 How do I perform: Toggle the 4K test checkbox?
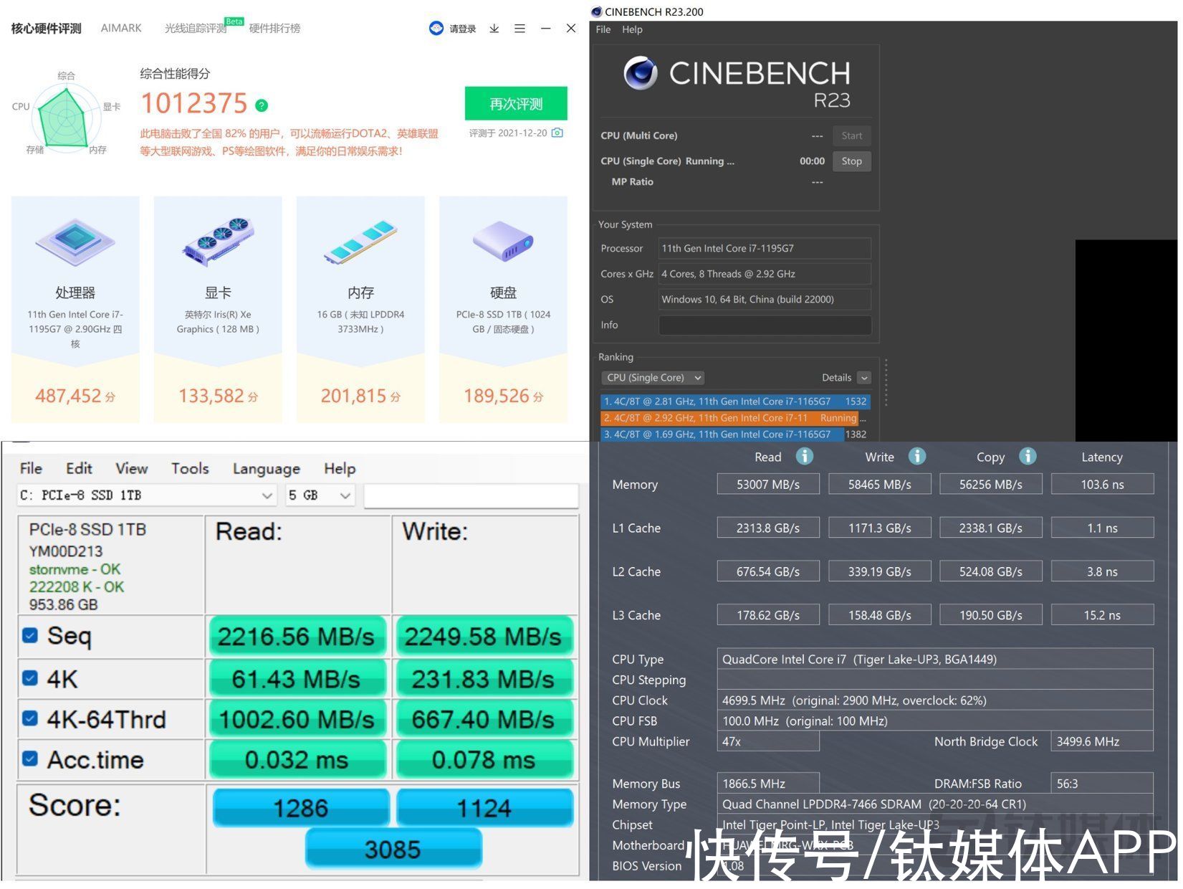[30, 678]
